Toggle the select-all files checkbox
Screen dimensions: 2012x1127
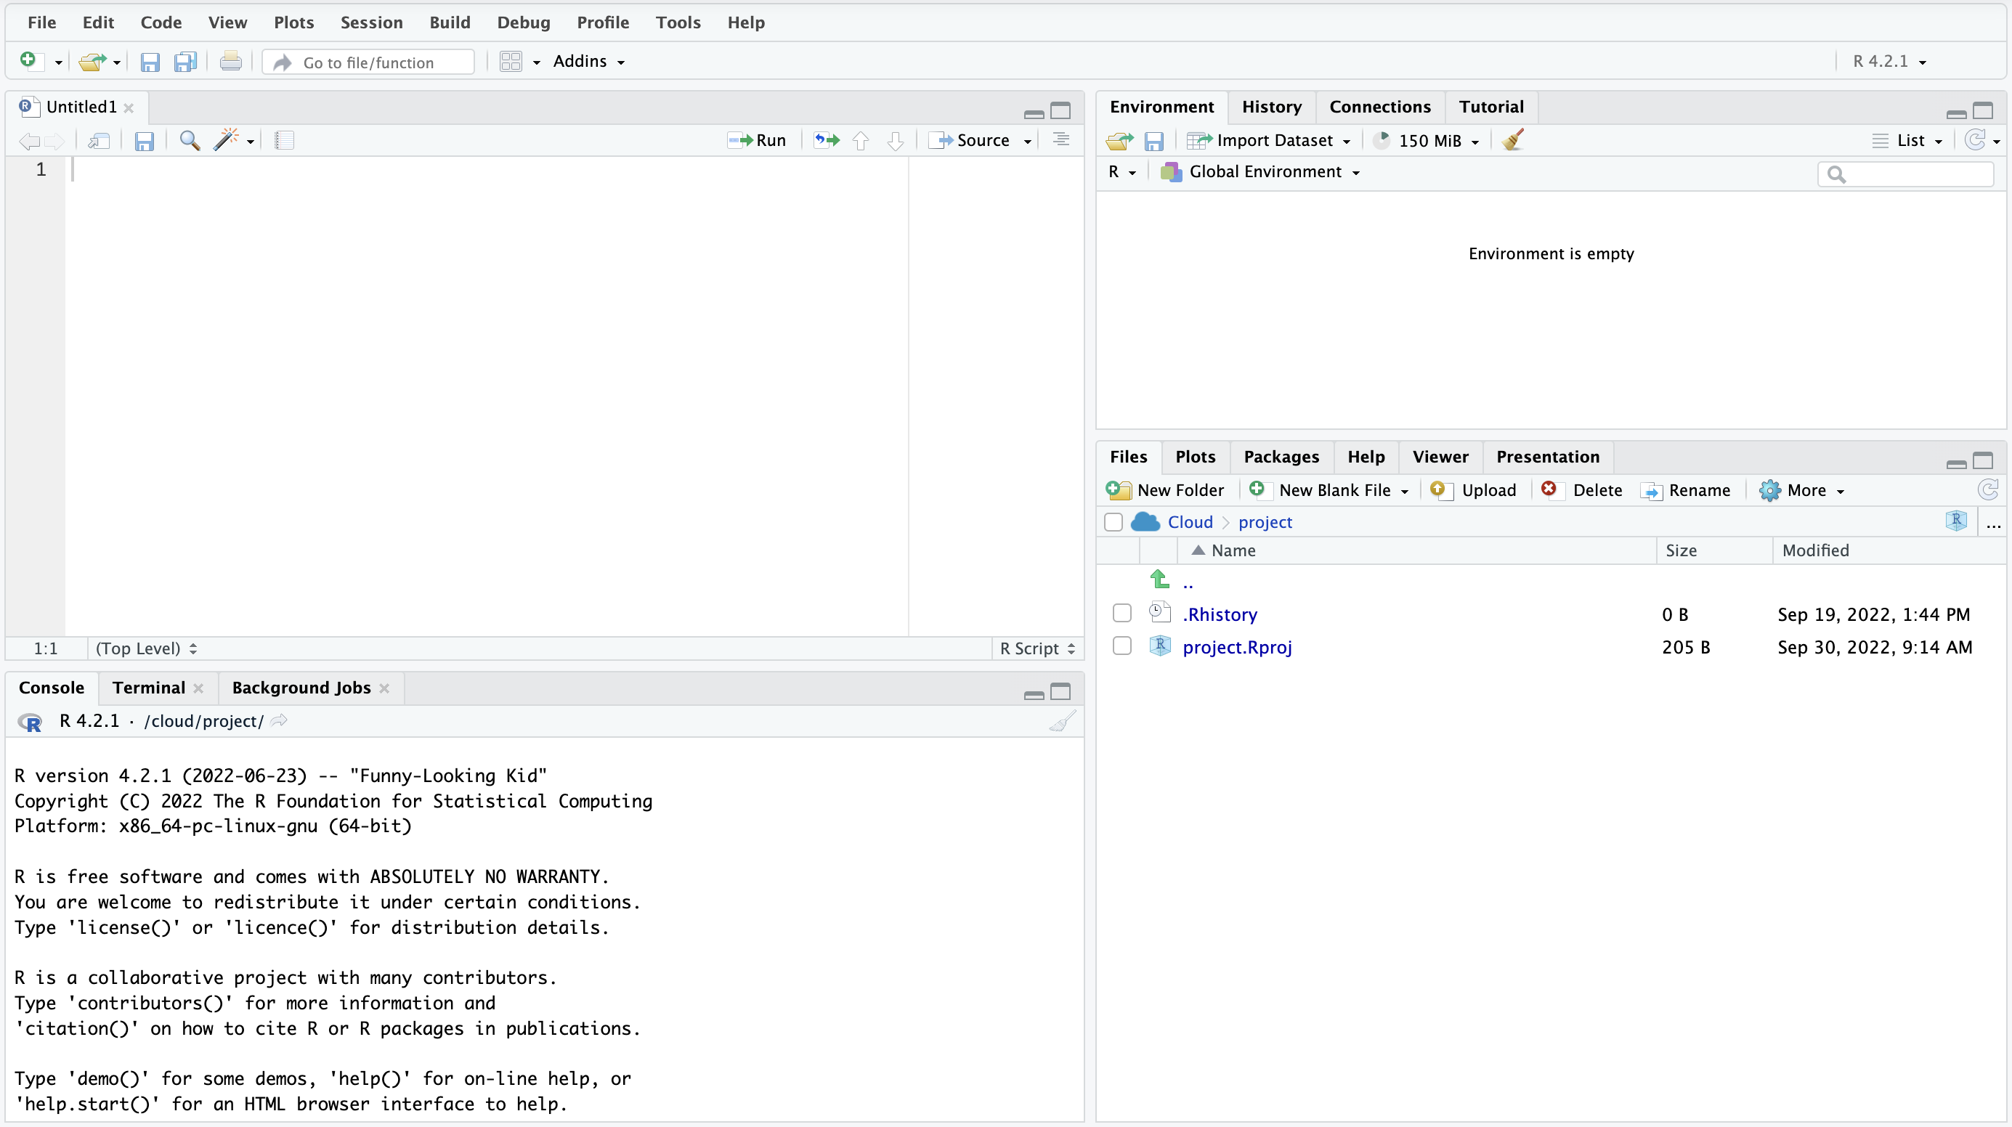pos(1113,521)
